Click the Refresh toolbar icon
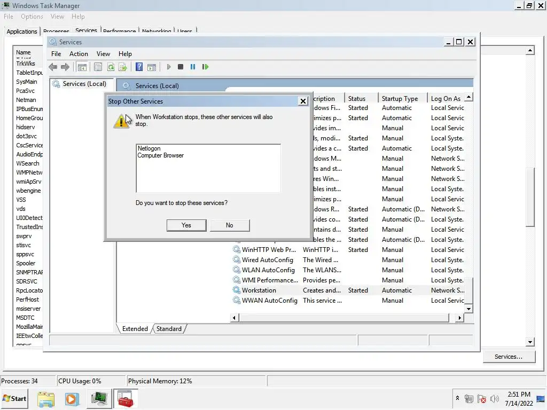The width and height of the screenshot is (547, 410). pyautogui.click(x=111, y=67)
